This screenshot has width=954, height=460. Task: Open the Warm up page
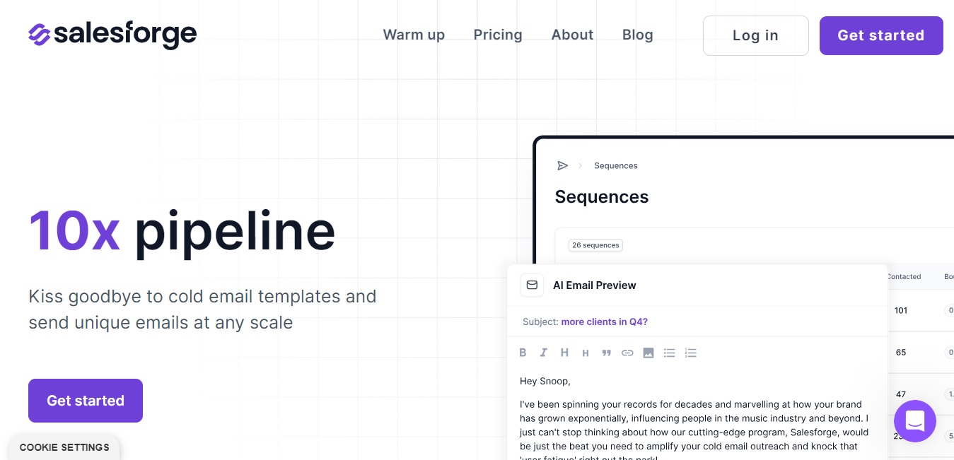[x=414, y=35]
